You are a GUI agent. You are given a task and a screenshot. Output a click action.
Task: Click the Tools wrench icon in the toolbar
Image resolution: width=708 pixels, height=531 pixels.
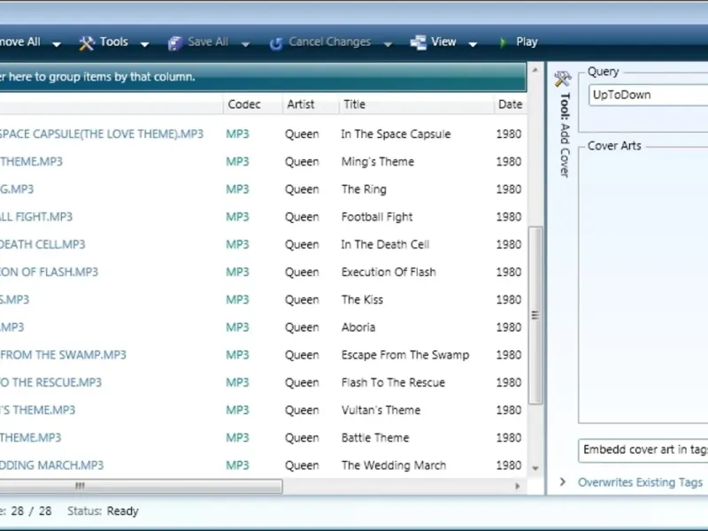tap(86, 42)
